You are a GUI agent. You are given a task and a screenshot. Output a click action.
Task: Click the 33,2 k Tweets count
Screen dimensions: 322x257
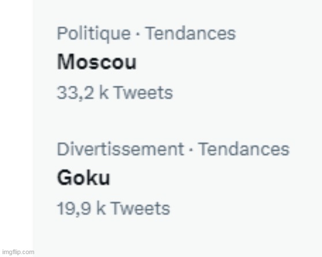click(115, 93)
